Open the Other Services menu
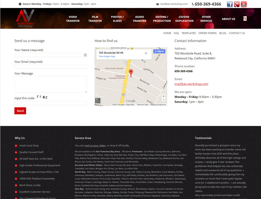The image size is (261, 199). pyautogui.click(x=206, y=19)
